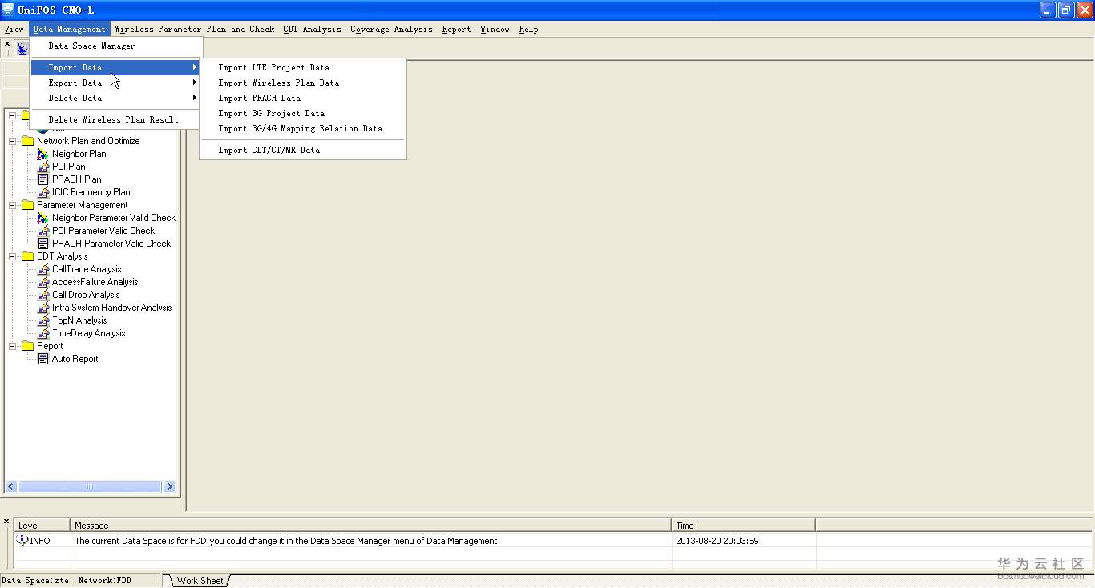Click the tree panel scrollbar right arrow
Viewport: 1095px width, 588px height.
(x=168, y=486)
